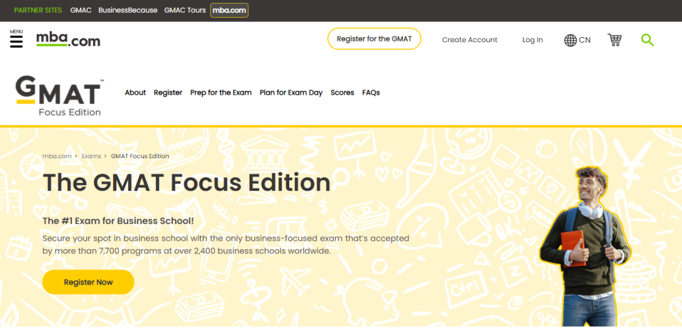682x331 pixels.
Task: Open the shopping cart icon
Action: click(x=614, y=40)
